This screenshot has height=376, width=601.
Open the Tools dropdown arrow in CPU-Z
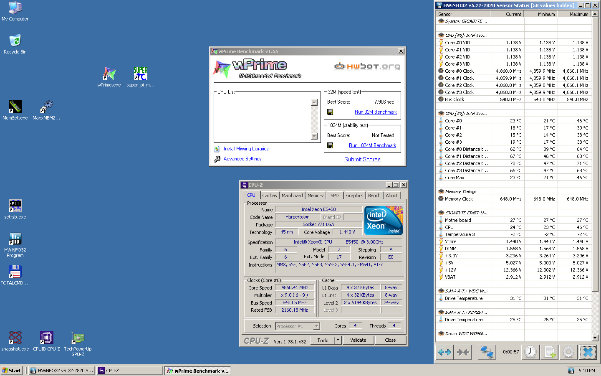338,340
